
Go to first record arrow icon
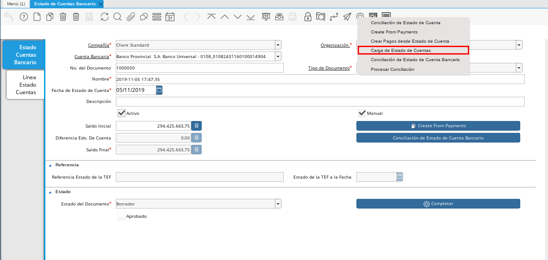pyautogui.click(x=211, y=17)
